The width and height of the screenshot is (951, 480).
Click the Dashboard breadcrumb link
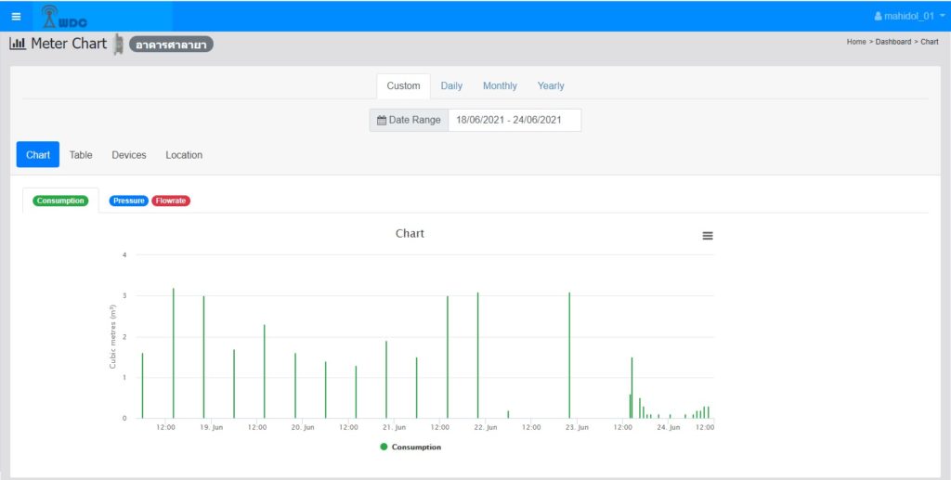pos(892,42)
